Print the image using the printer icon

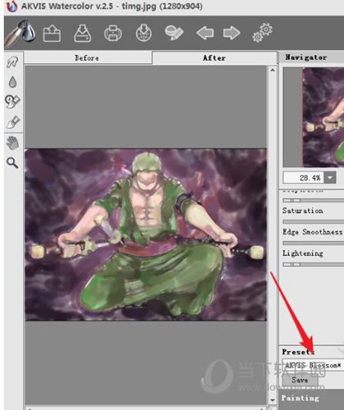tap(113, 34)
